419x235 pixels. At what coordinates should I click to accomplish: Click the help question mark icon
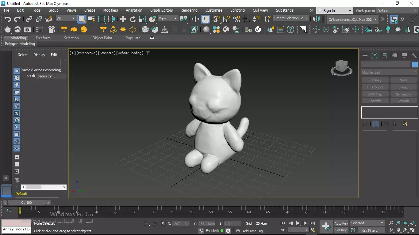tap(290, 29)
